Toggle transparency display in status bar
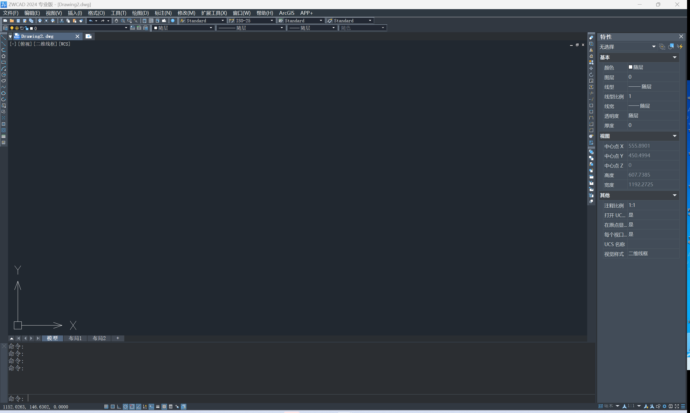Viewport: 690px width, 413px height. tap(164, 407)
